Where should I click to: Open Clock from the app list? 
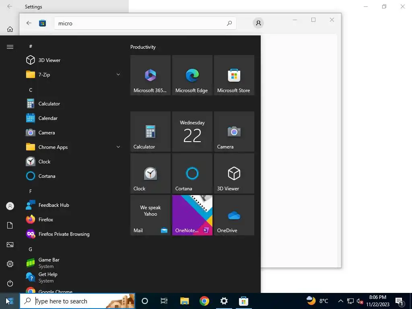point(73,161)
